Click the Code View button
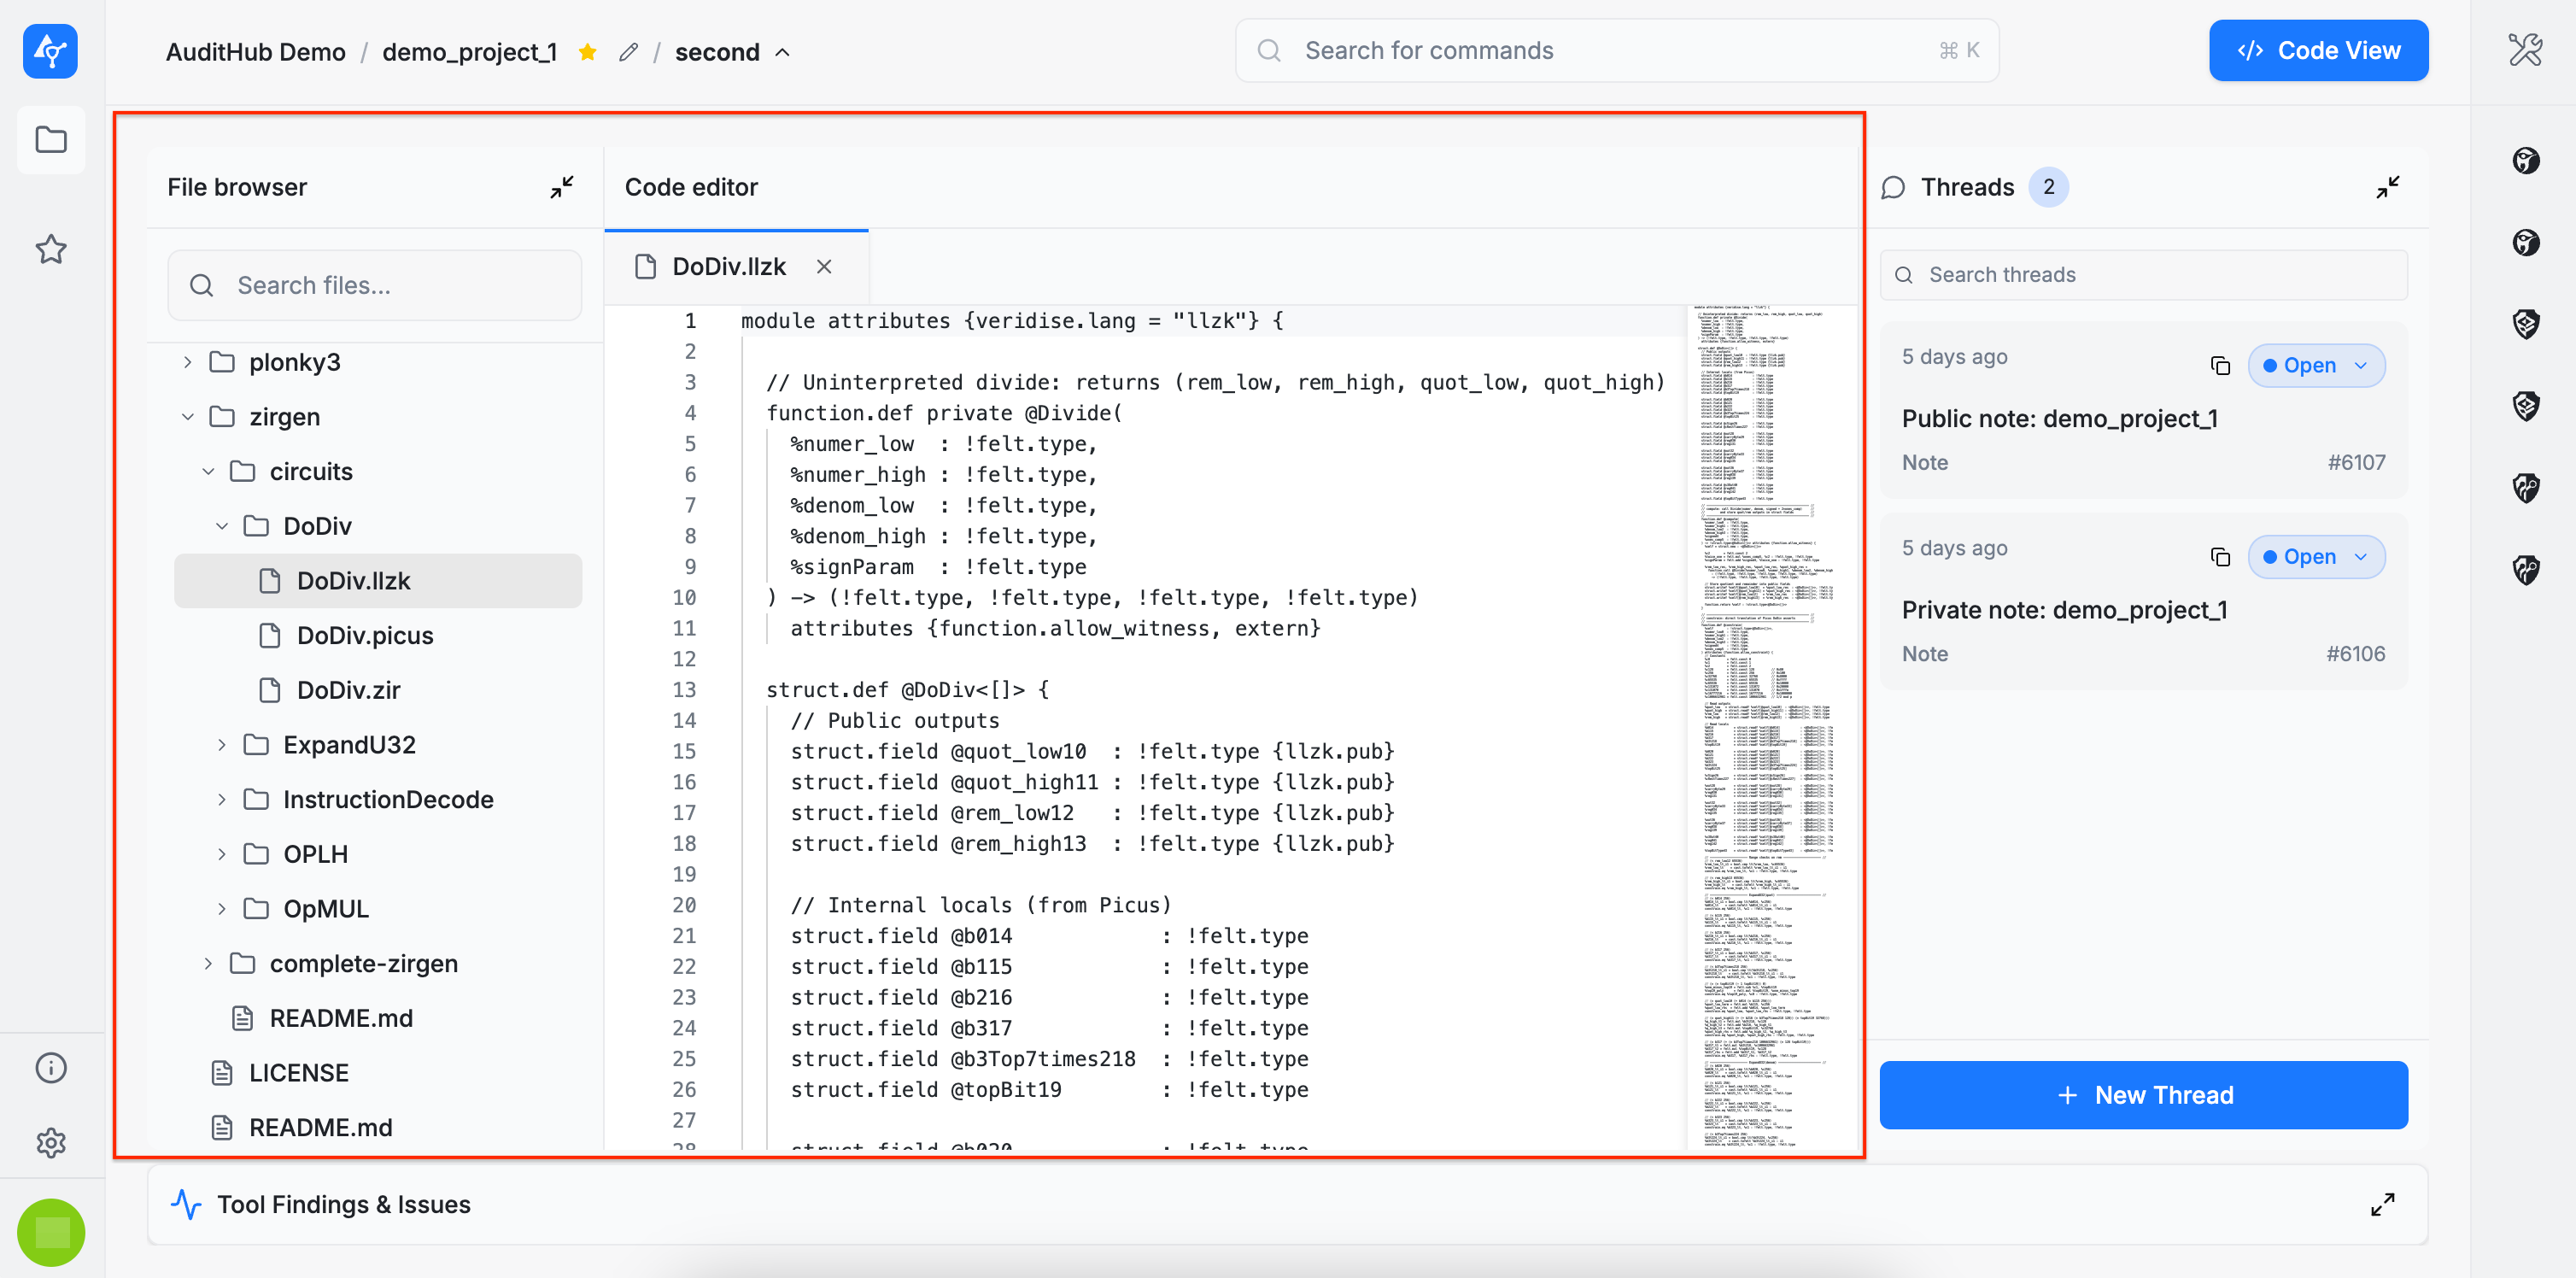The width and height of the screenshot is (2576, 1278). click(x=2317, y=50)
